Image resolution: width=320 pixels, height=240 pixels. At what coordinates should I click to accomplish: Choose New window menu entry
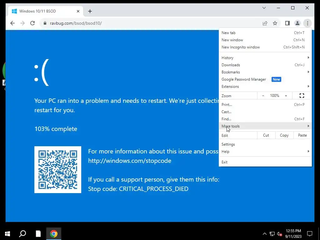pyautogui.click(x=265, y=40)
